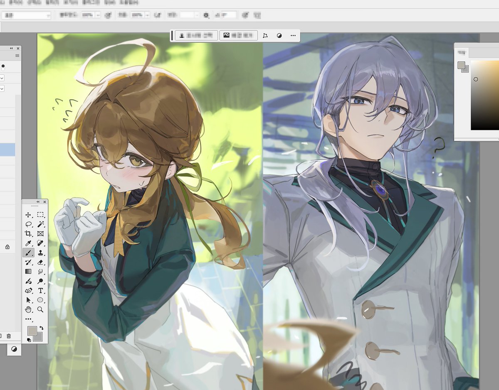Open toolbox foreground color swatch
The height and width of the screenshot is (390, 499).
click(32, 331)
